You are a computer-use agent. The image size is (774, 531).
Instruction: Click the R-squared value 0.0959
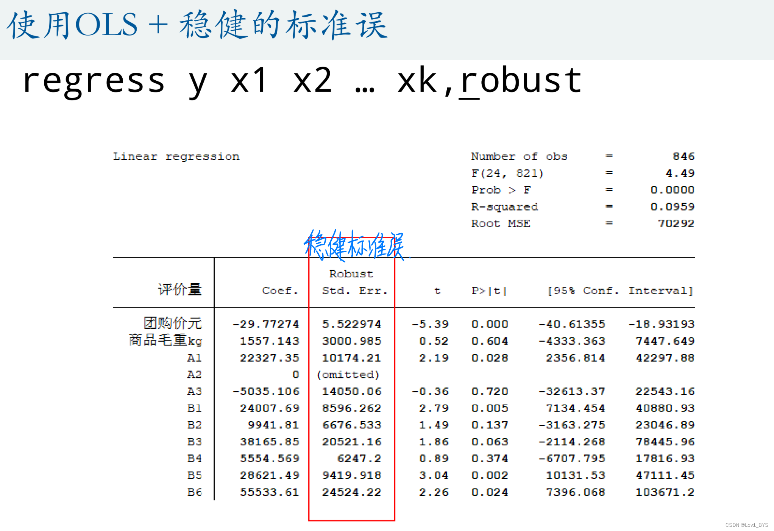point(672,207)
